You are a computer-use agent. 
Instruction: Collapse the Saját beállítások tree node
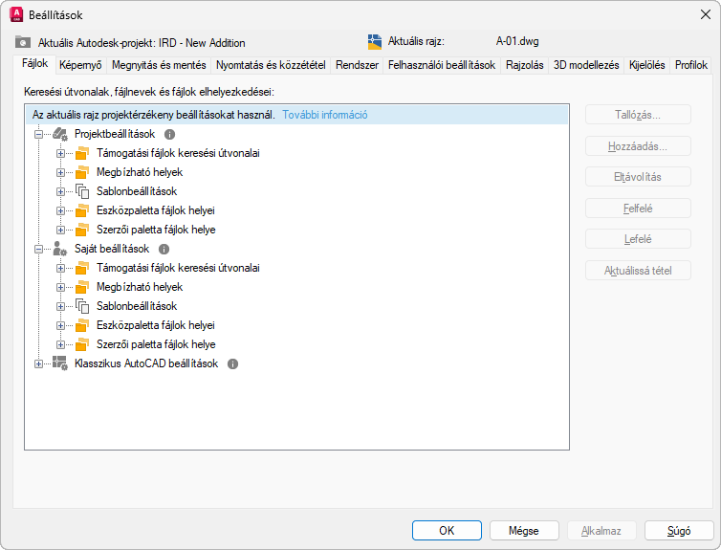click(x=39, y=249)
